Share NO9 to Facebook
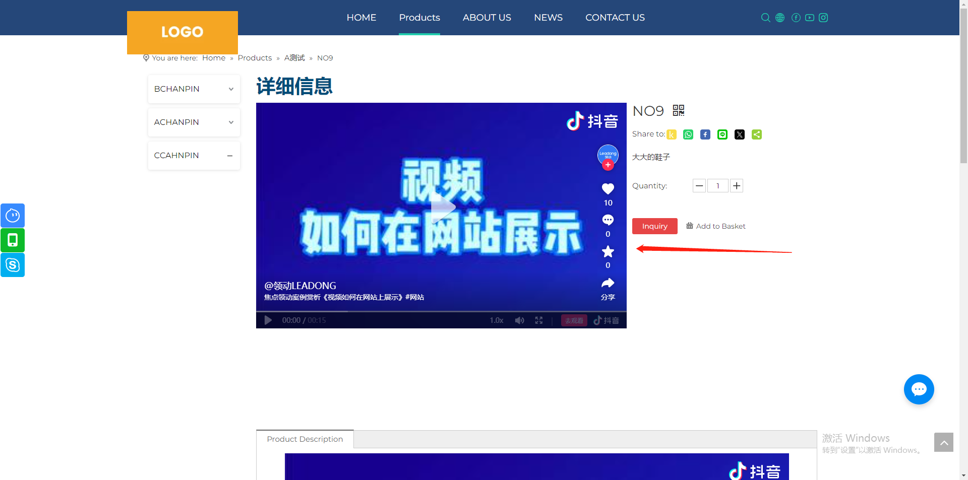Screen dimensions: 968x480 705,134
